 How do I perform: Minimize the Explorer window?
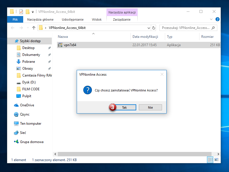pos(188,11)
